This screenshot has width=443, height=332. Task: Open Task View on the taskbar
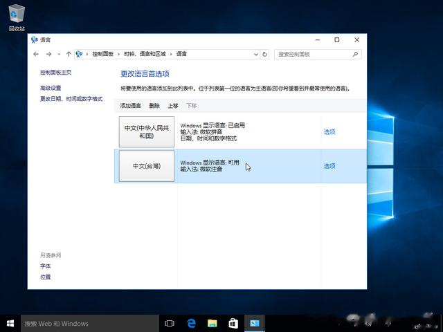click(170, 324)
